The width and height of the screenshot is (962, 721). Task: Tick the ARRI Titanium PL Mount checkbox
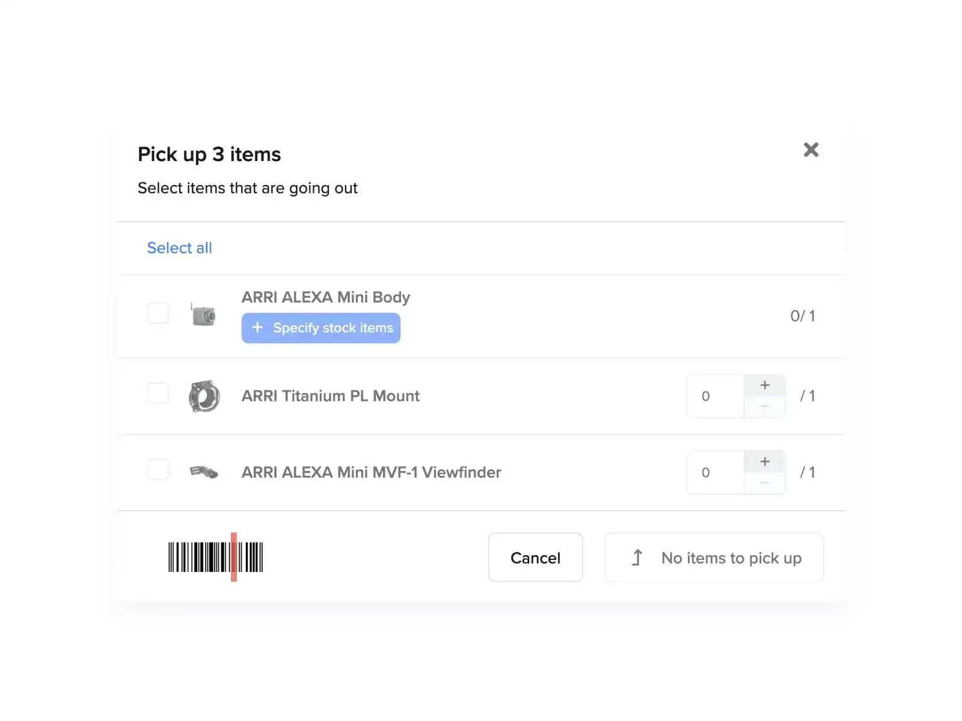(x=158, y=394)
